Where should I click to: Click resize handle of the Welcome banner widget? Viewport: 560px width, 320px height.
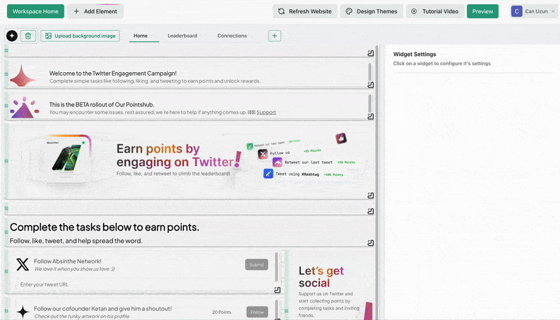(x=371, y=85)
